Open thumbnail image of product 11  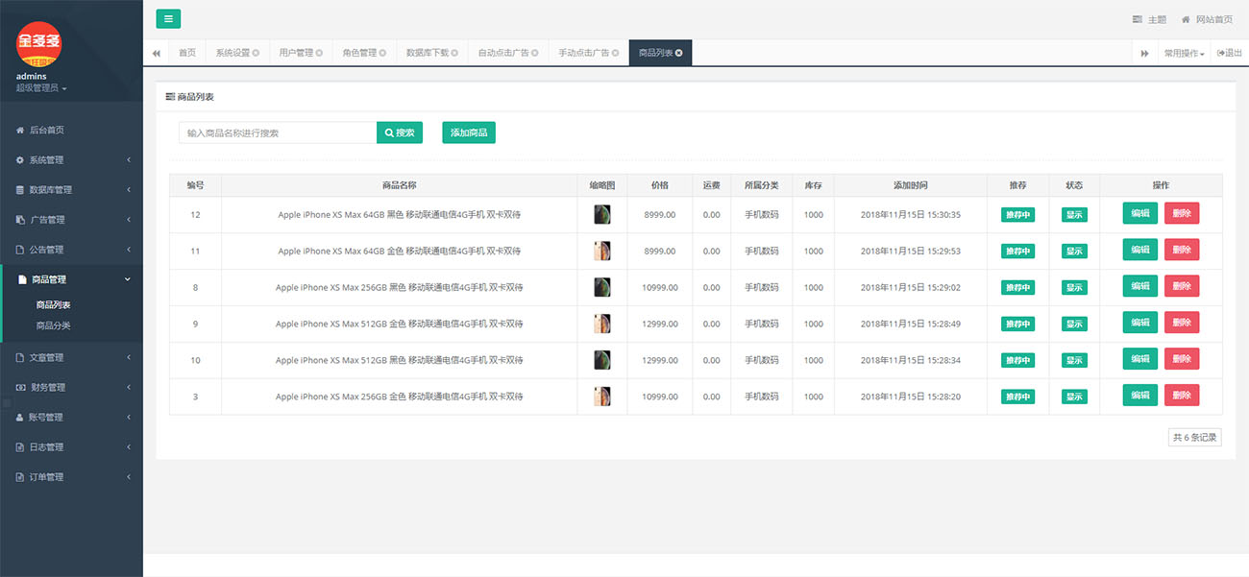coord(602,251)
